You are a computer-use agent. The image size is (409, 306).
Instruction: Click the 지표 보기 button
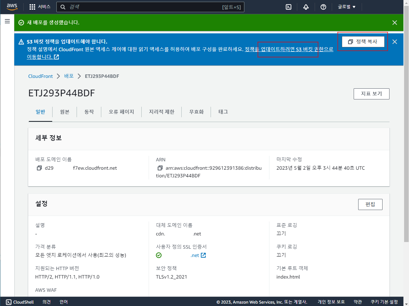pos(371,94)
